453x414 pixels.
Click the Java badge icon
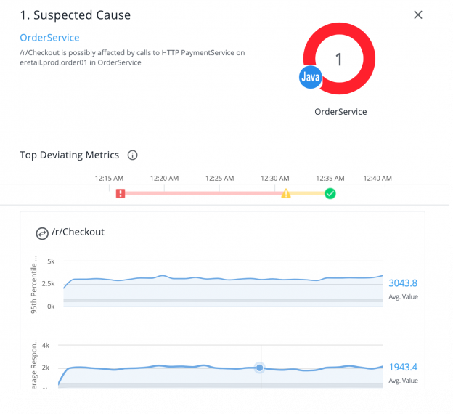311,77
